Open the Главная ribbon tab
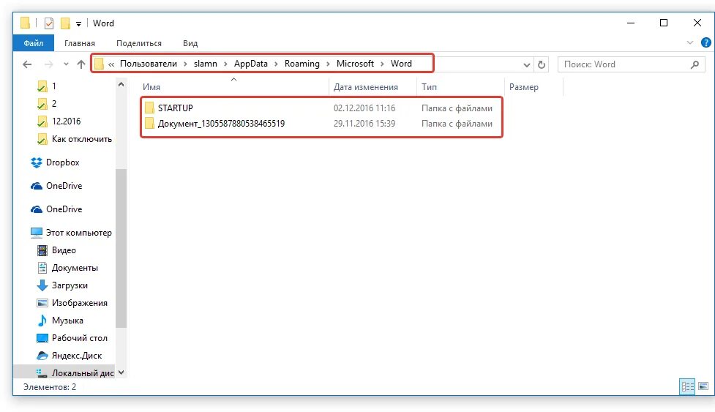The image size is (715, 412). (x=79, y=43)
